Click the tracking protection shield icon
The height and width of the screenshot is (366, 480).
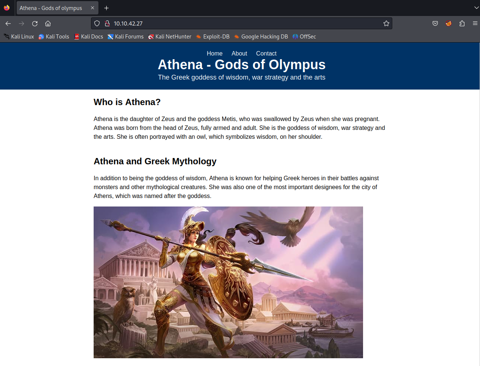(97, 23)
